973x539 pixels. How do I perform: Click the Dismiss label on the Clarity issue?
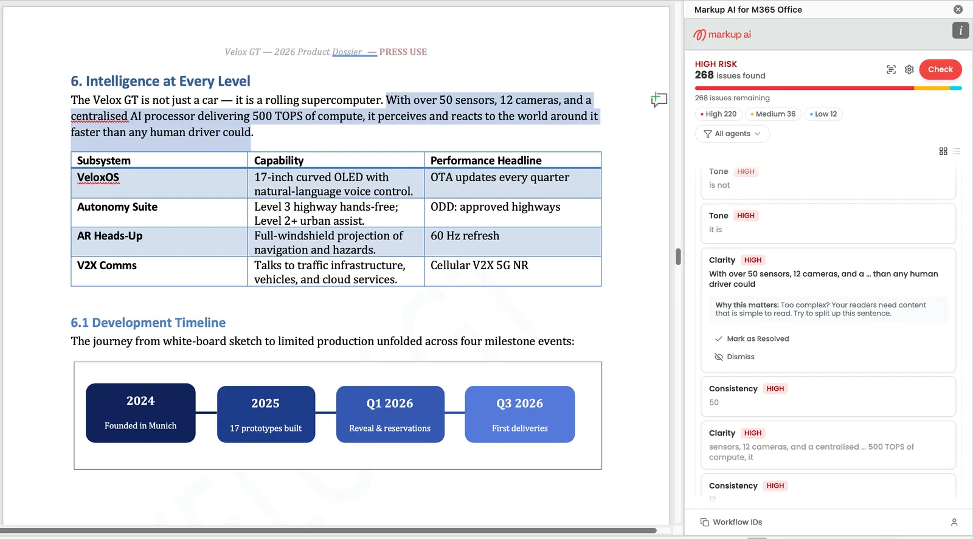(741, 357)
